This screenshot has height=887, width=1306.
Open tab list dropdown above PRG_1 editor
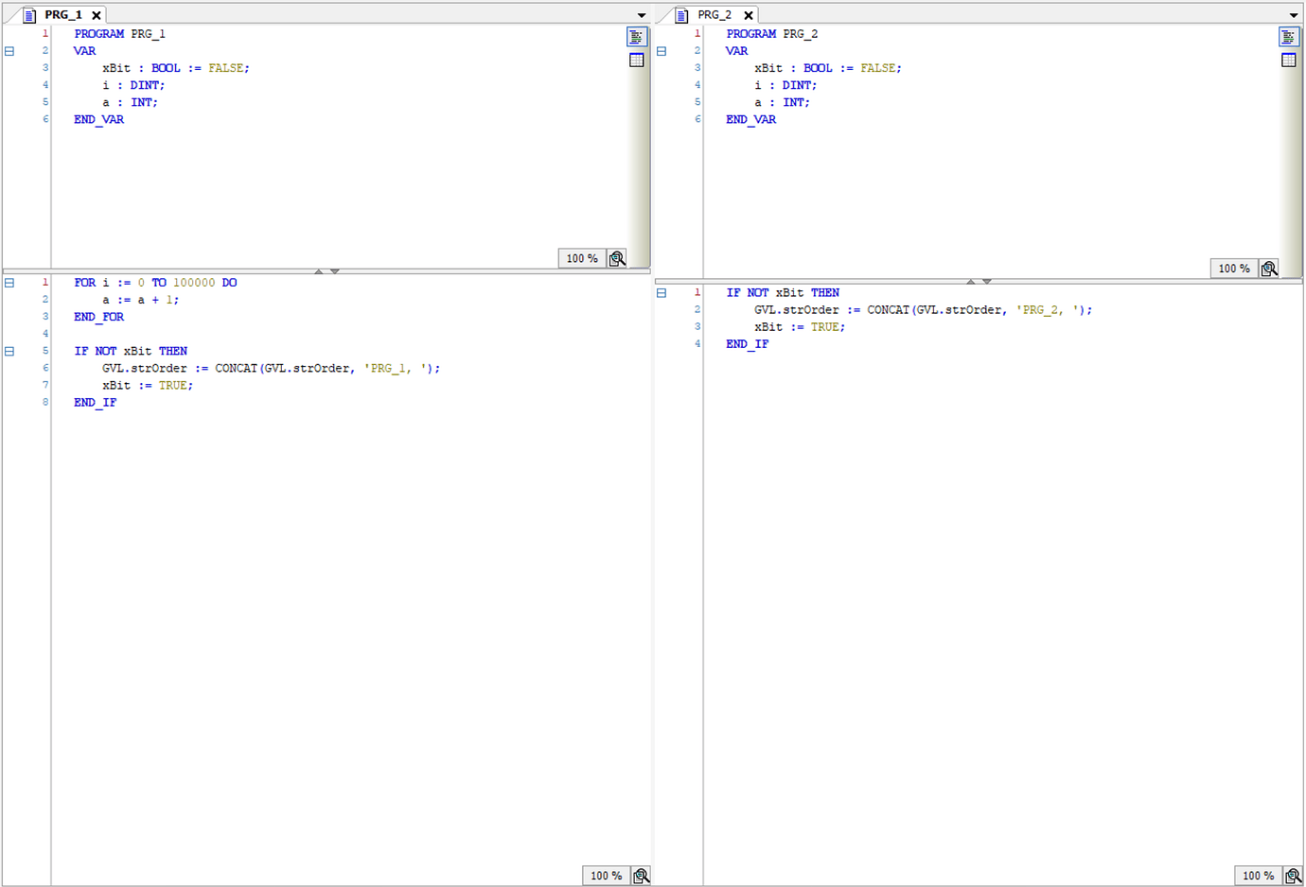click(642, 15)
